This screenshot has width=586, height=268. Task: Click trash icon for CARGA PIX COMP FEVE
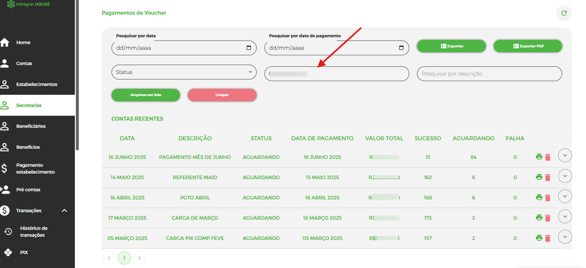[x=548, y=238]
